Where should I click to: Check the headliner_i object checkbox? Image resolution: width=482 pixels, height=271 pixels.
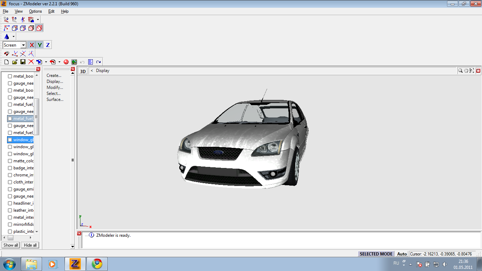10,203
